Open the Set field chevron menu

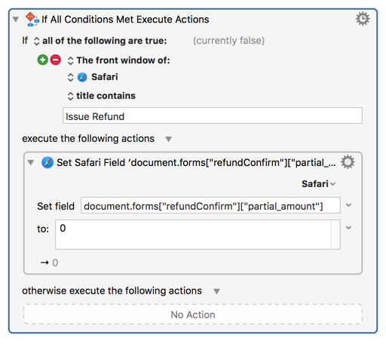point(348,205)
